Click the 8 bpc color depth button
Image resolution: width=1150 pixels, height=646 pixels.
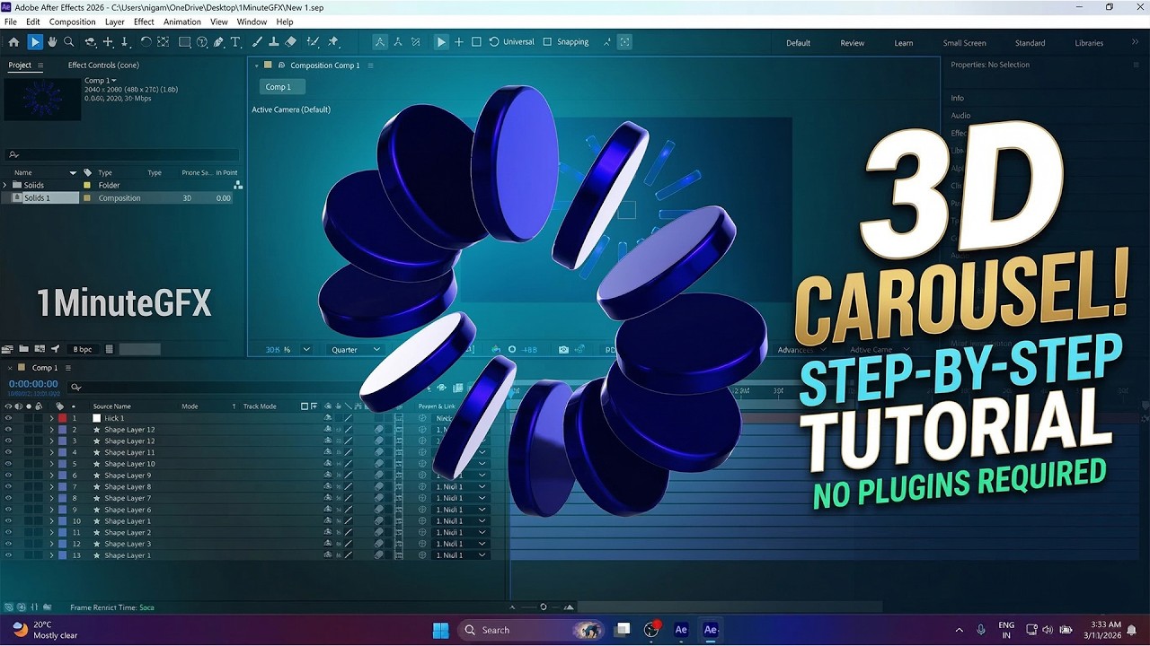(x=83, y=349)
